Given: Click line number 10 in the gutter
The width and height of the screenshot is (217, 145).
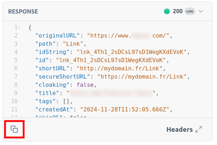Looking at the screenshot, I should pos(14,101).
